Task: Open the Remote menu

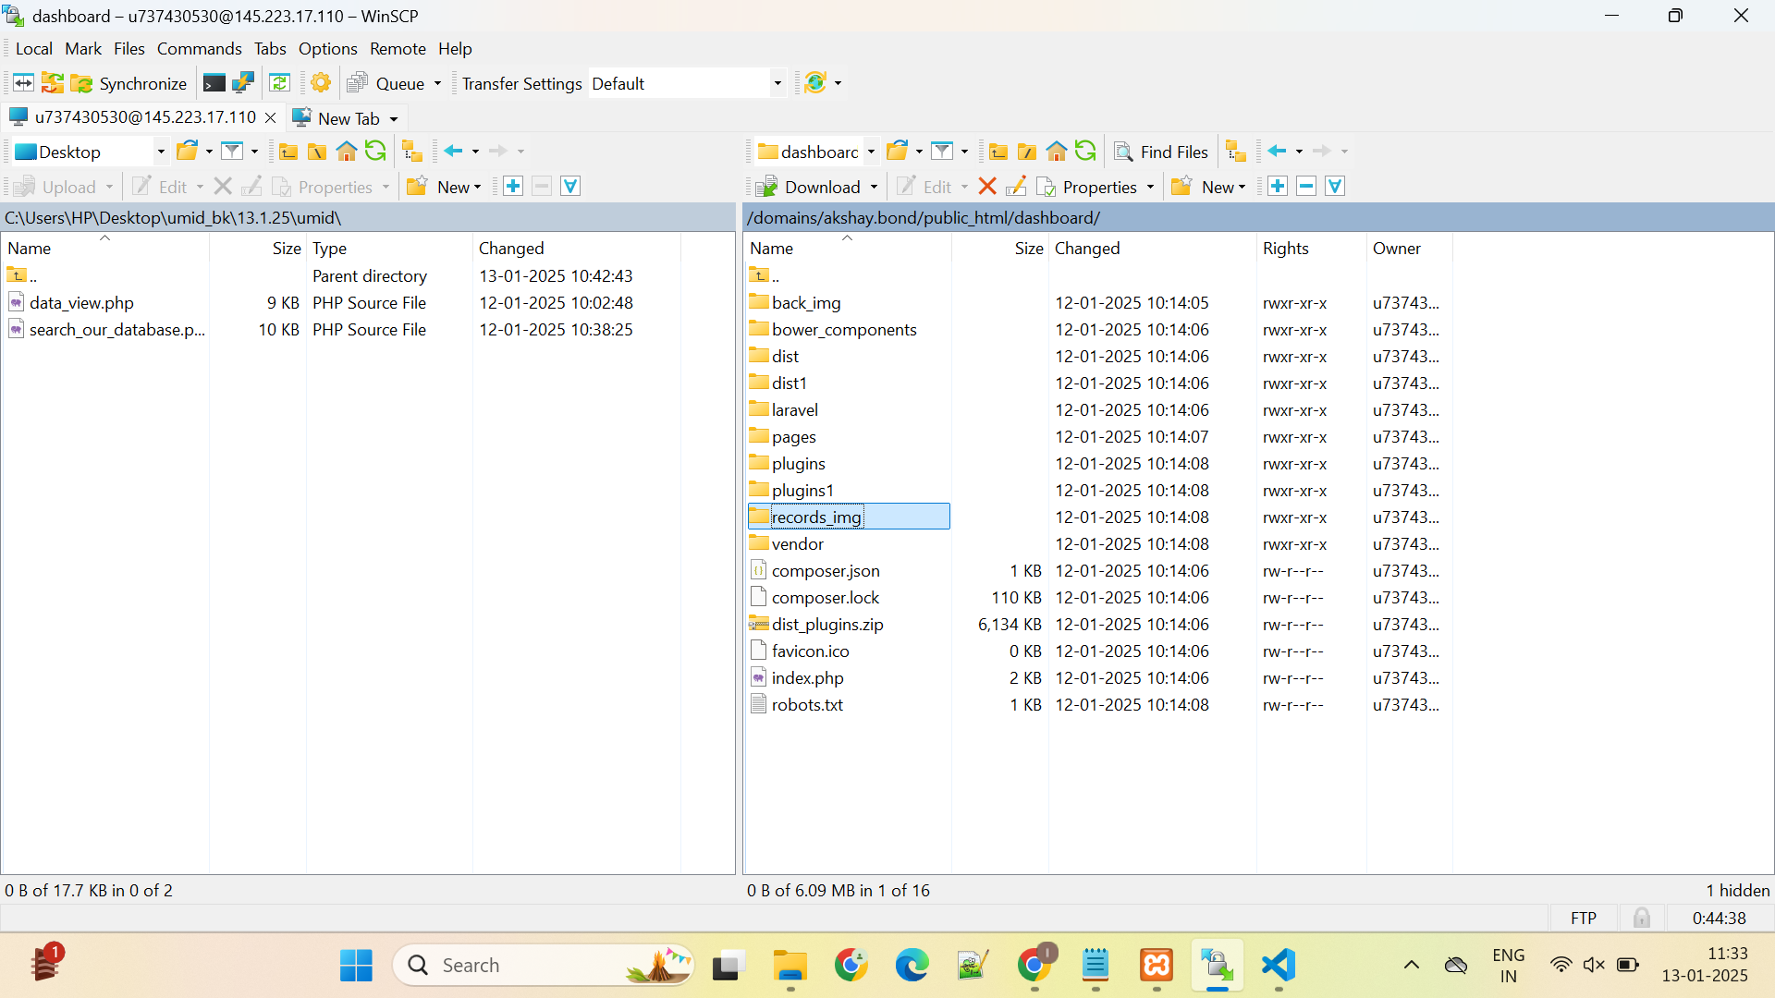Action: click(x=398, y=49)
